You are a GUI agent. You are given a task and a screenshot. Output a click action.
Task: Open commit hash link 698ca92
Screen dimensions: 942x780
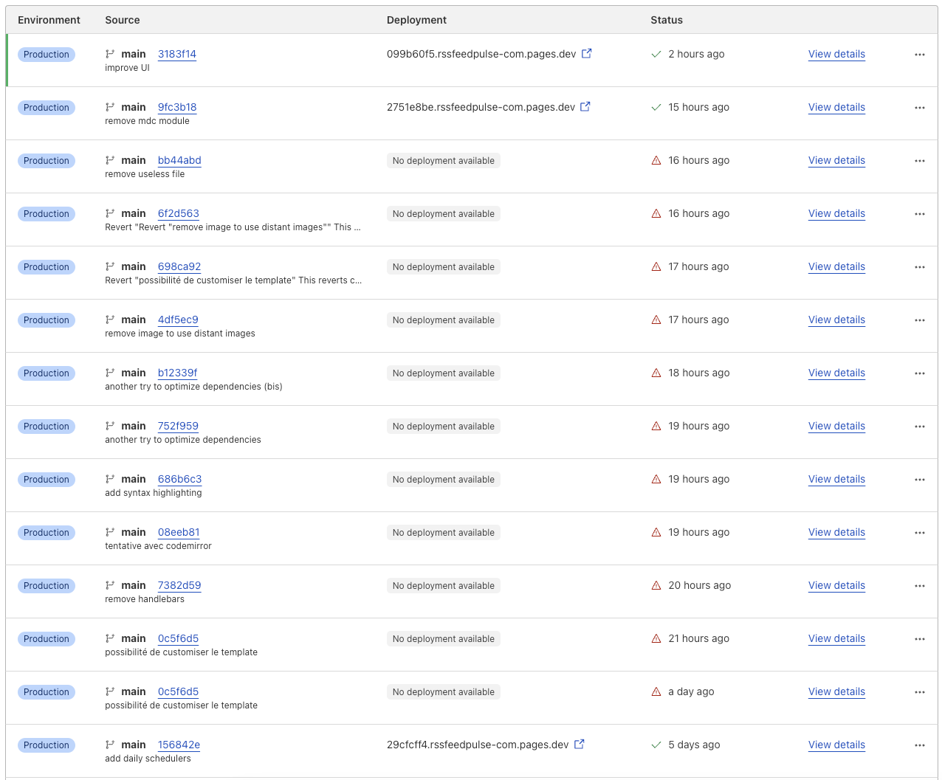pos(179,266)
